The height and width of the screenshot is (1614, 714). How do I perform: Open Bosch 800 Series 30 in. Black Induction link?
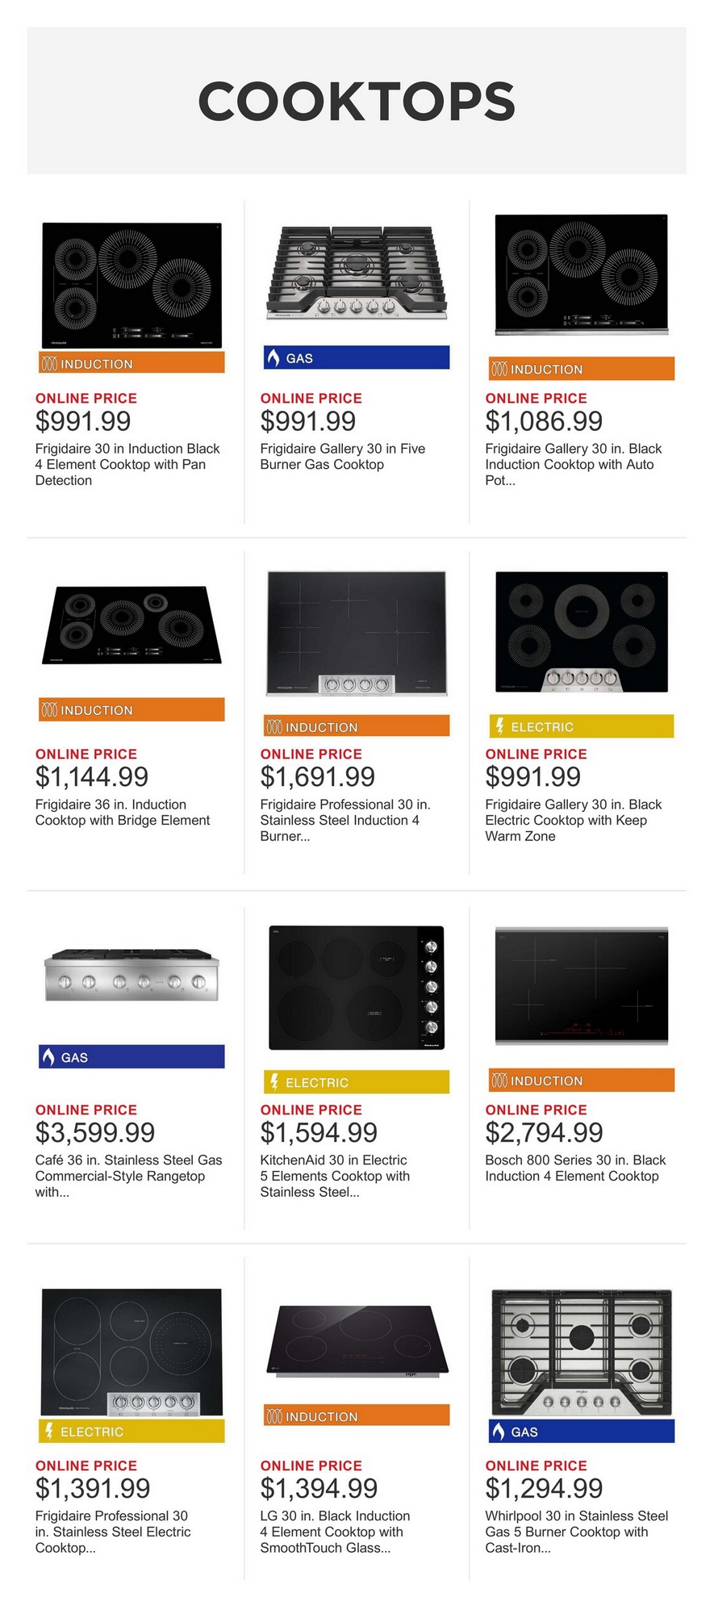[574, 1168]
